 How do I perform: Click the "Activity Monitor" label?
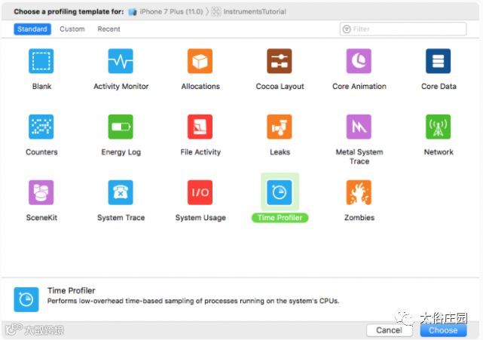(x=121, y=86)
